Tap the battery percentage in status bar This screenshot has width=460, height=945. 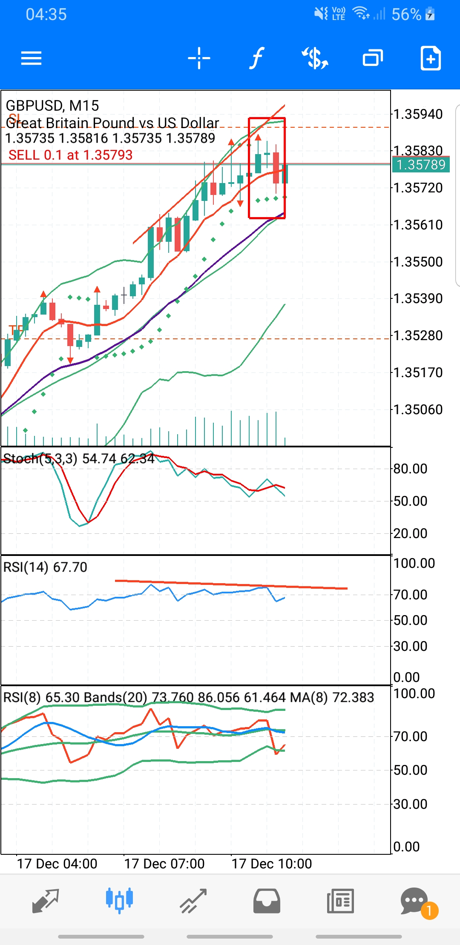point(406,14)
